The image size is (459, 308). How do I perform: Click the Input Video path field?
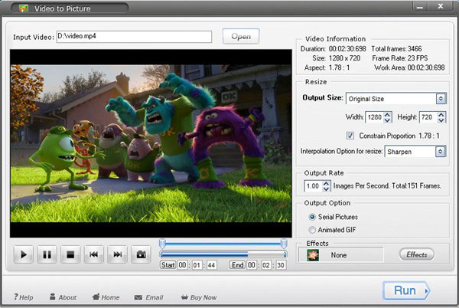134,37
